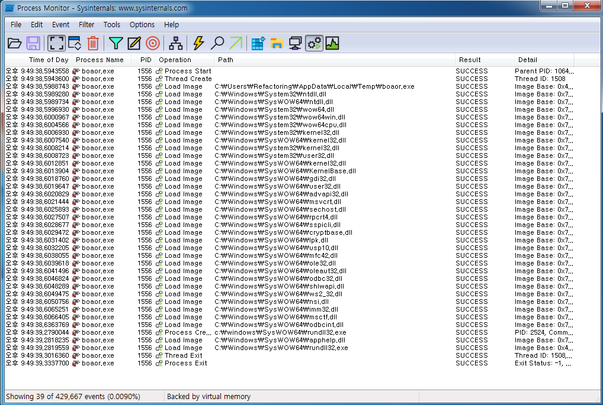The height and width of the screenshot is (405, 603).
Task: Open the Options menu
Action: click(x=142, y=25)
